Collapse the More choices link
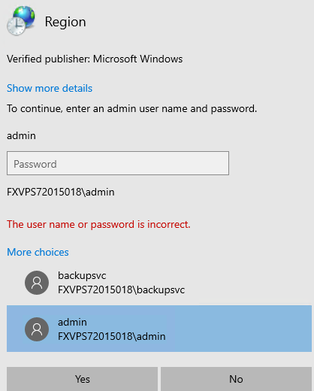The image size is (314, 391). coord(38,252)
